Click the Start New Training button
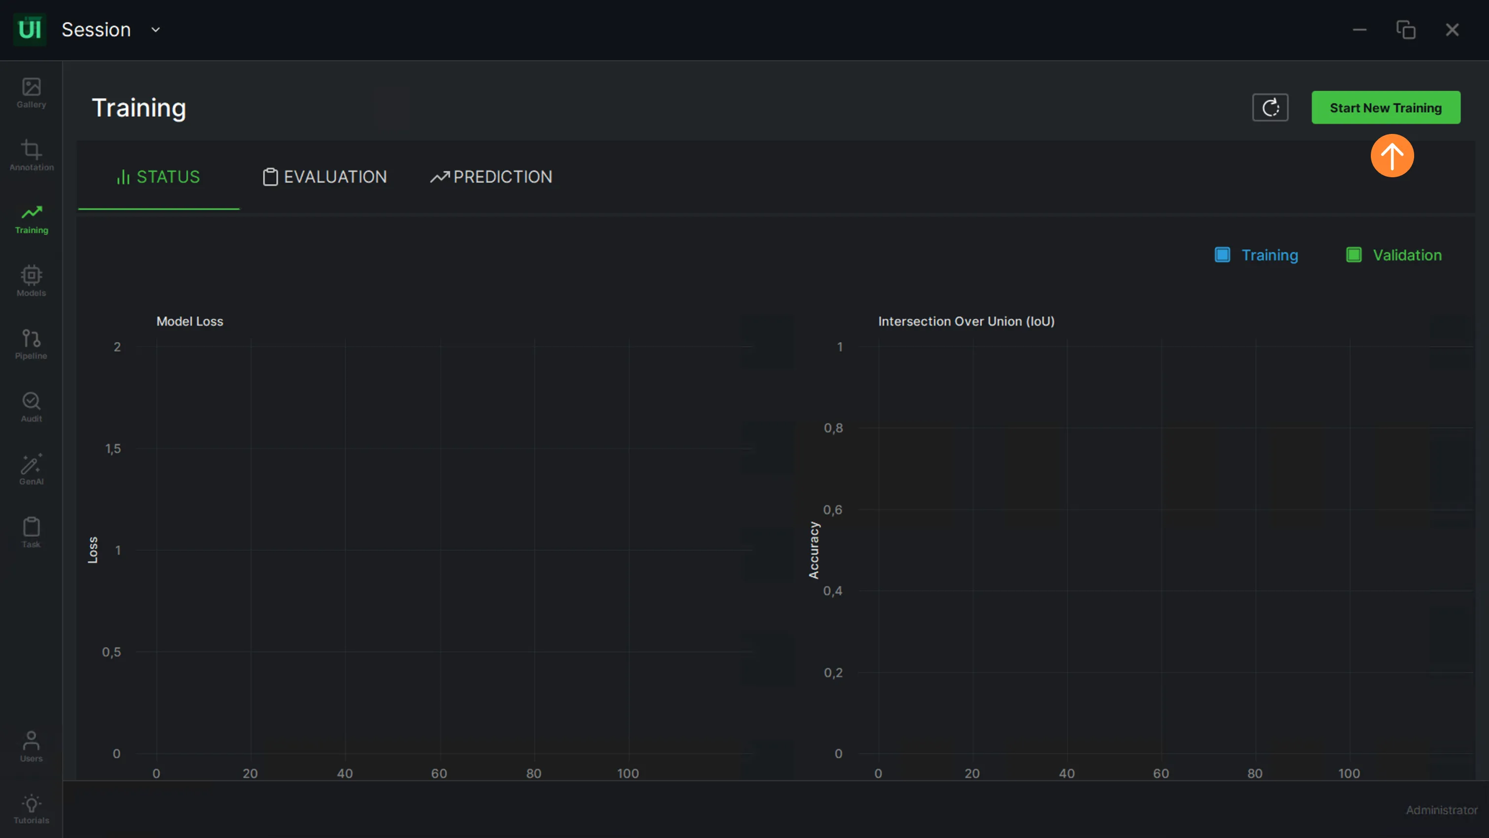 pyautogui.click(x=1386, y=107)
